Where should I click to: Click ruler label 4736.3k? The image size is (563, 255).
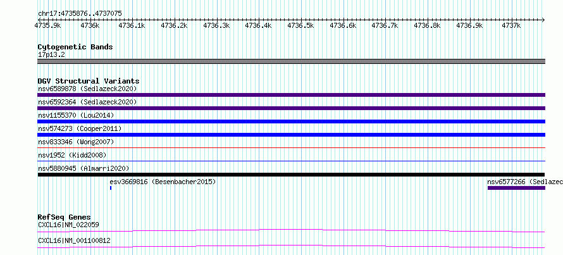[216, 25]
